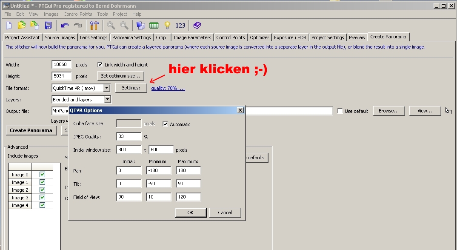Click the New Project toolbar icon
Viewport: 457px width, 250px height.
point(9,26)
